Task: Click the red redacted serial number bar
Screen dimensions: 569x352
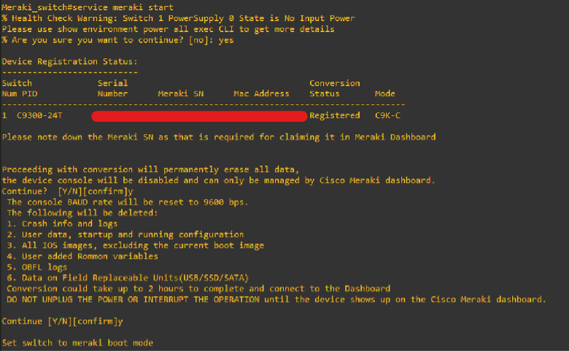Action: coord(199,115)
